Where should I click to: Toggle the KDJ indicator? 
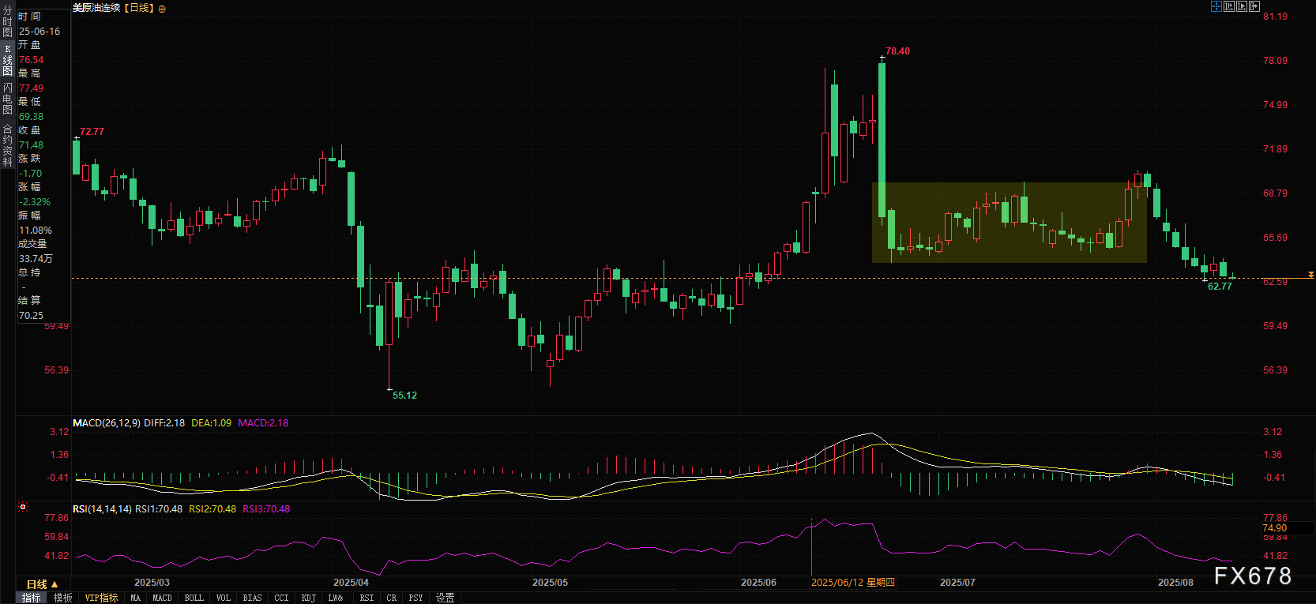(308, 598)
